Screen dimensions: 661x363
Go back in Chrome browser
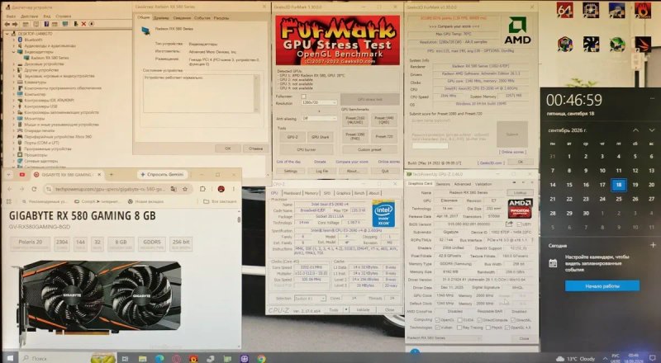pyautogui.click(x=10, y=189)
